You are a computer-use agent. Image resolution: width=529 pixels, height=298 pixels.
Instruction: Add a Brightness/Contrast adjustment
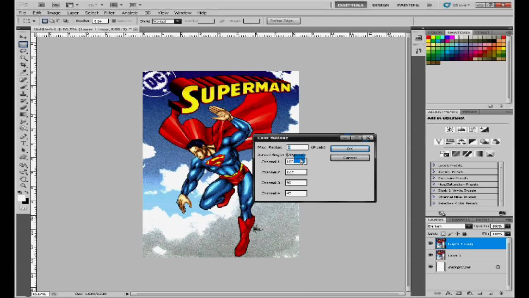coord(450,130)
